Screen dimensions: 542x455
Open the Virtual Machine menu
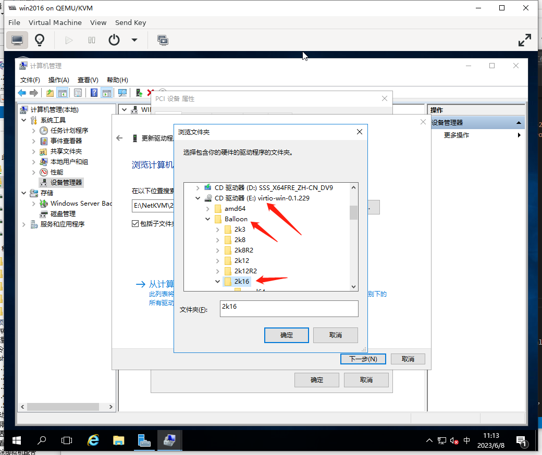pyautogui.click(x=55, y=22)
